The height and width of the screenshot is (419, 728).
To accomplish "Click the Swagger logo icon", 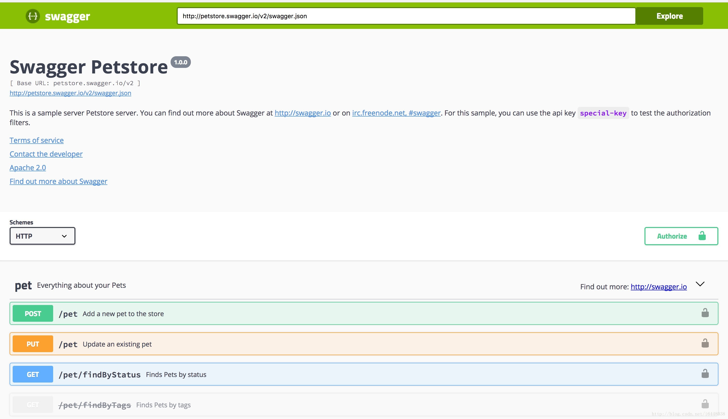I will coord(32,16).
